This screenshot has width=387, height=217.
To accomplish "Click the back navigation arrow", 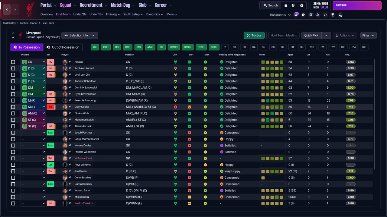I will coord(7,9).
